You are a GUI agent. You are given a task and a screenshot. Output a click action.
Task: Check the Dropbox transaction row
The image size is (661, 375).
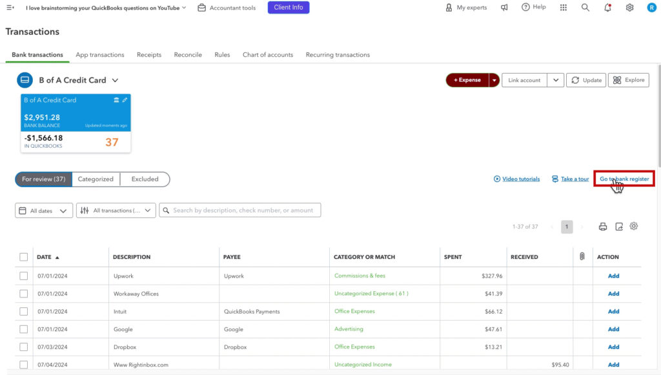[23, 347]
